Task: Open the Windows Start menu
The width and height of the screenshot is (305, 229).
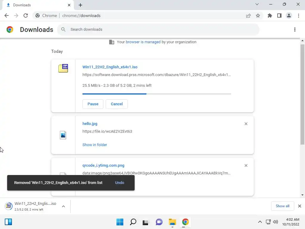Action: [120, 222]
